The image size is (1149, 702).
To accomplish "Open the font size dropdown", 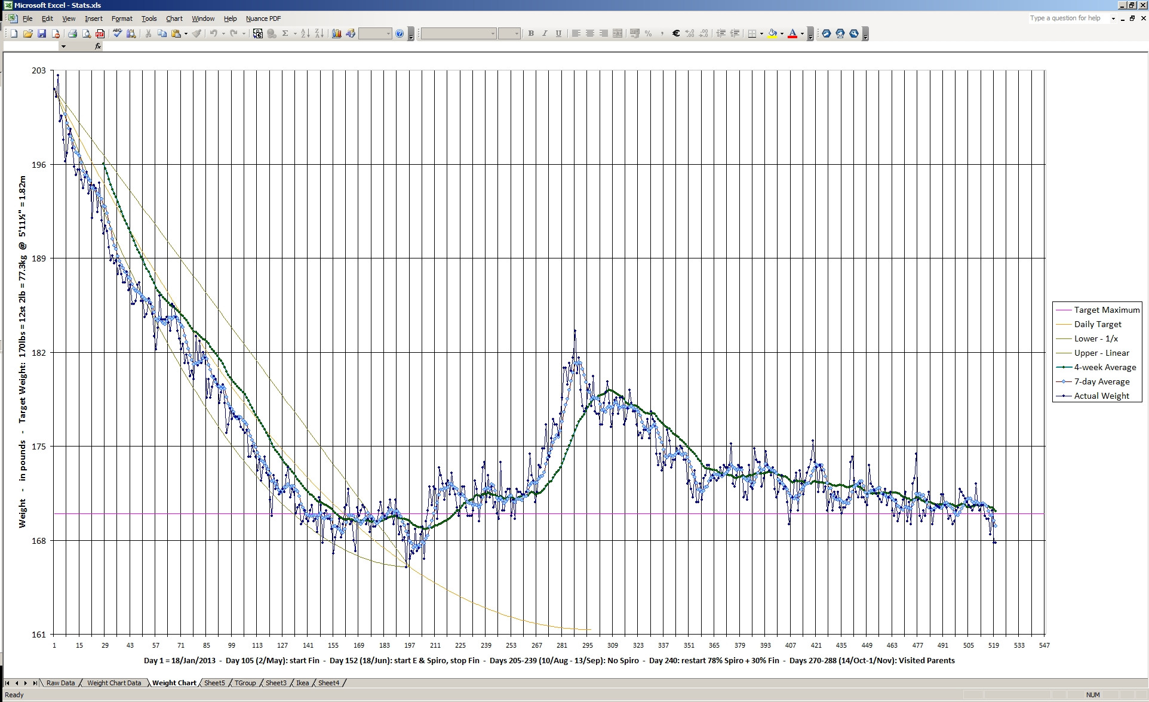I will tap(517, 33).
